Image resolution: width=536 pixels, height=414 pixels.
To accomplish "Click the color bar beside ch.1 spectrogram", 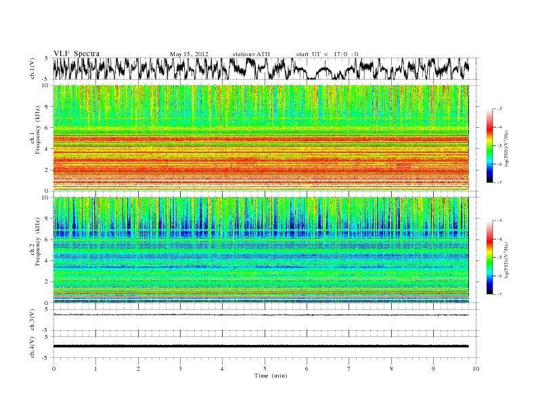I will (x=489, y=145).
